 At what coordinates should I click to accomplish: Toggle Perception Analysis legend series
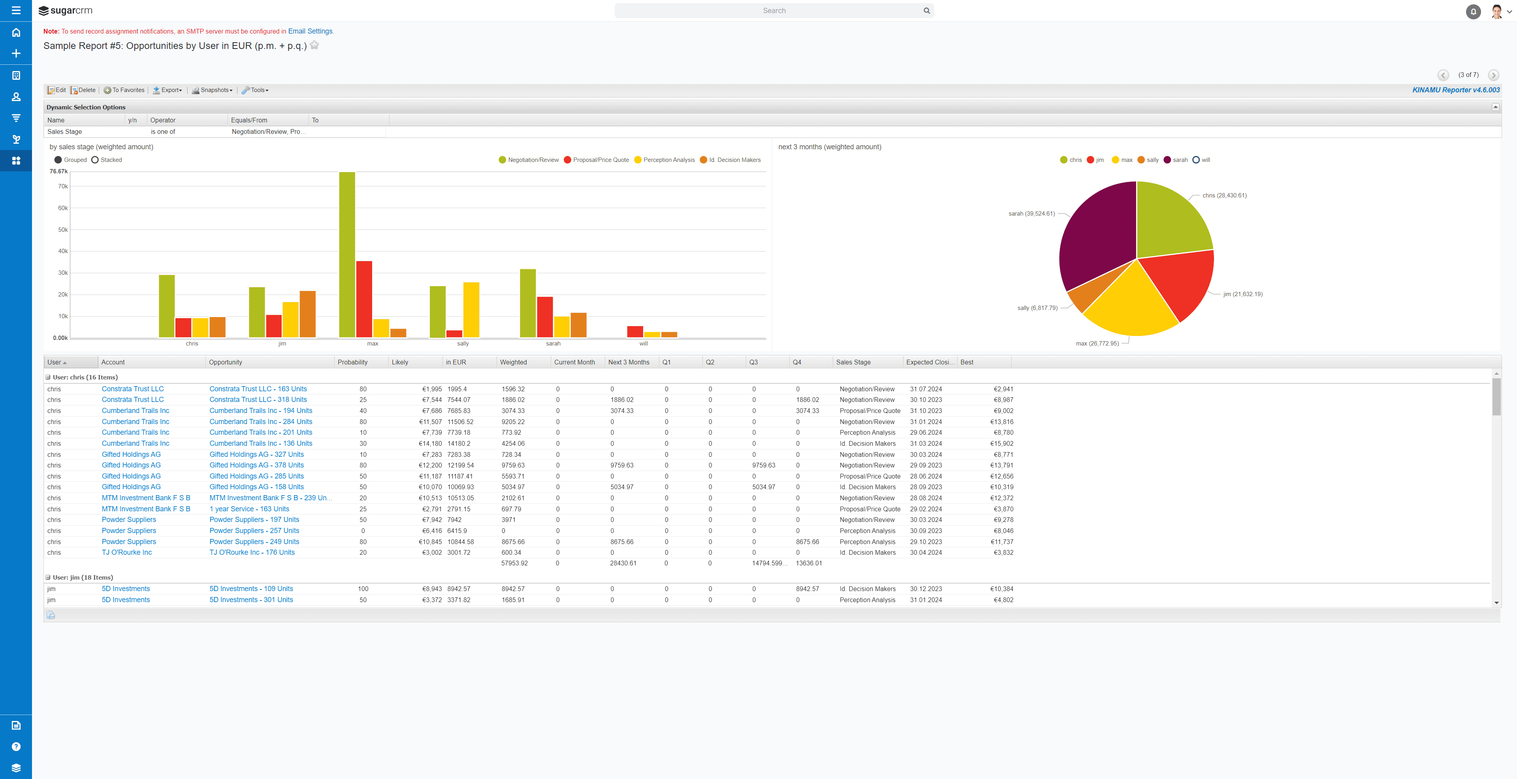664,160
